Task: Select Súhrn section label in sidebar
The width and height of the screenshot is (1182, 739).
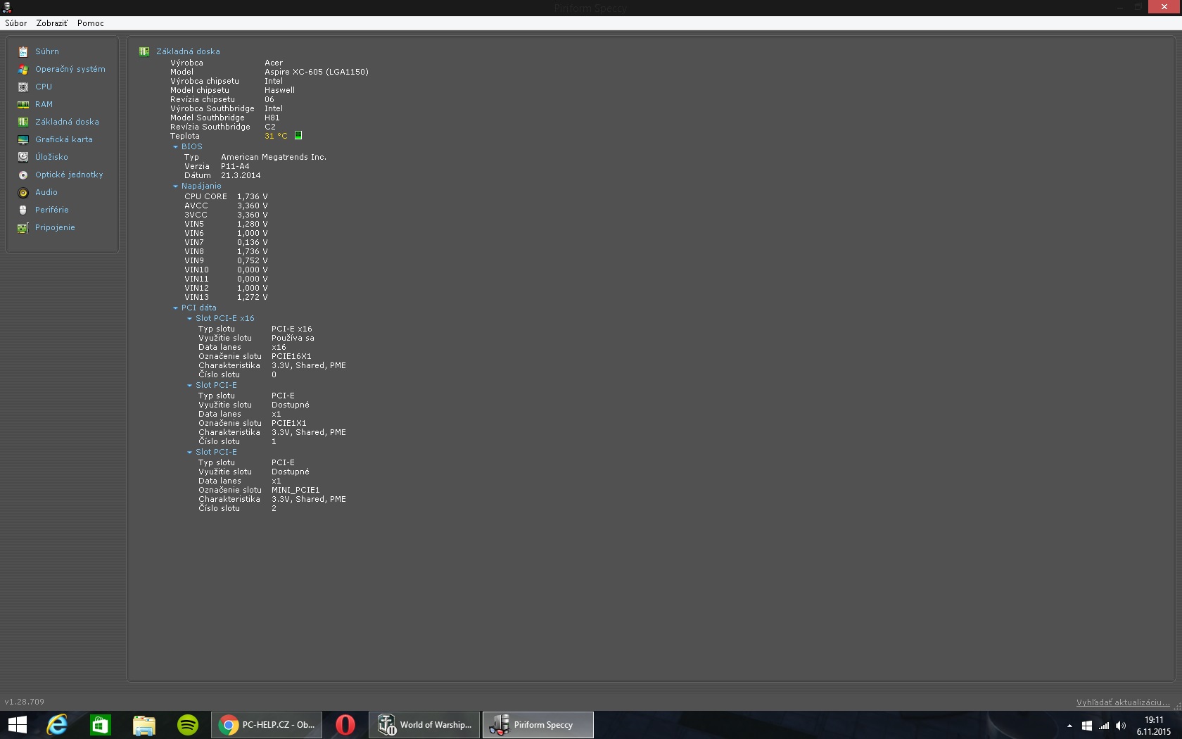Action: [47, 51]
